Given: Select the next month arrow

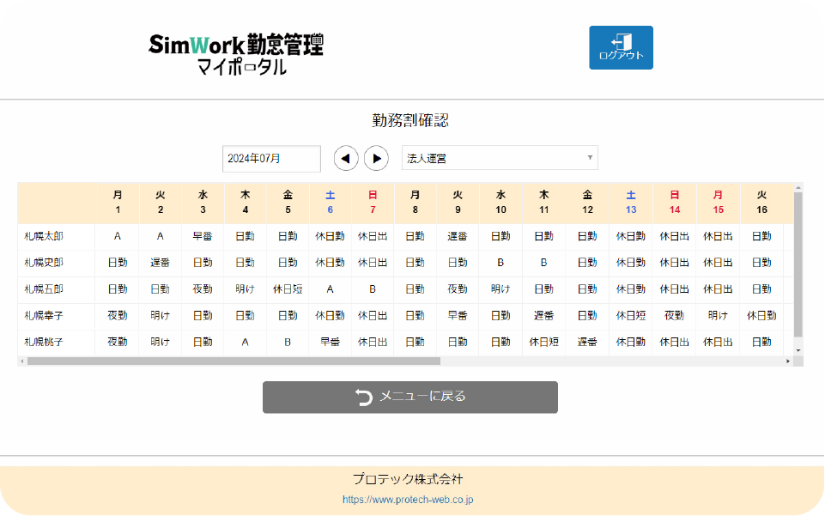Looking at the screenshot, I should tap(377, 158).
